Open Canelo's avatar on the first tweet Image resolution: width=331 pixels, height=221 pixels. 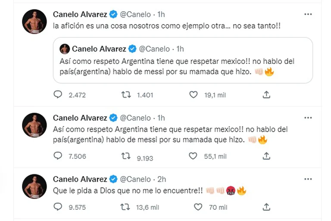pos(34,21)
